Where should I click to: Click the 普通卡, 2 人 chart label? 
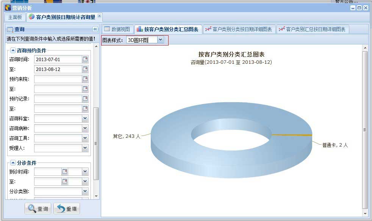point(335,145)
